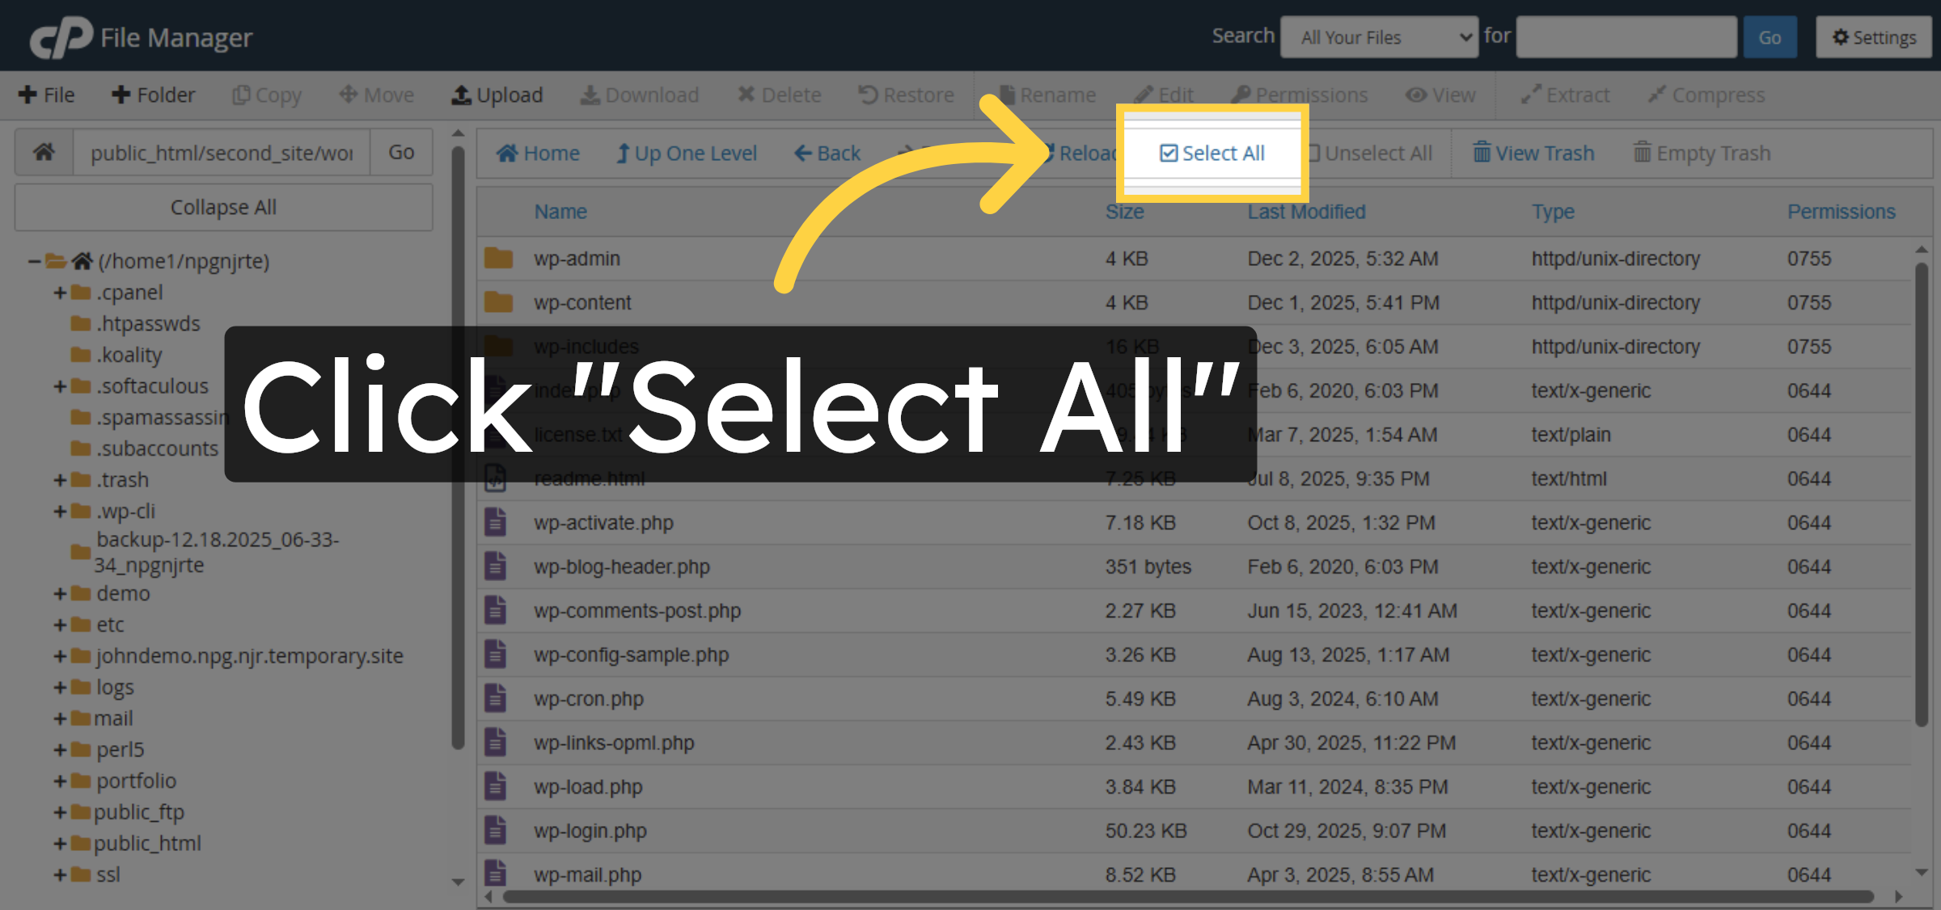Open the Compress tool
Screen dimensions: 1941x910
click(1706, 95)
